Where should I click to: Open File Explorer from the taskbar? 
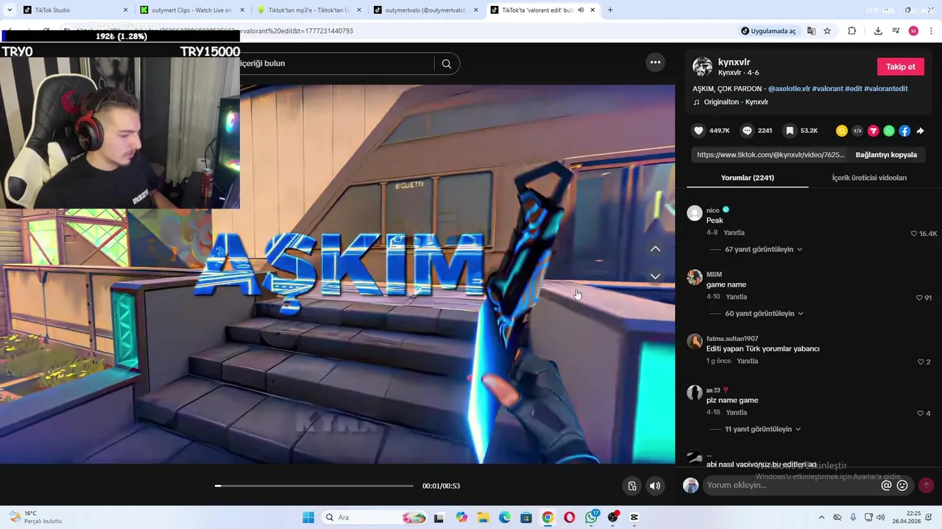point(483,517)
